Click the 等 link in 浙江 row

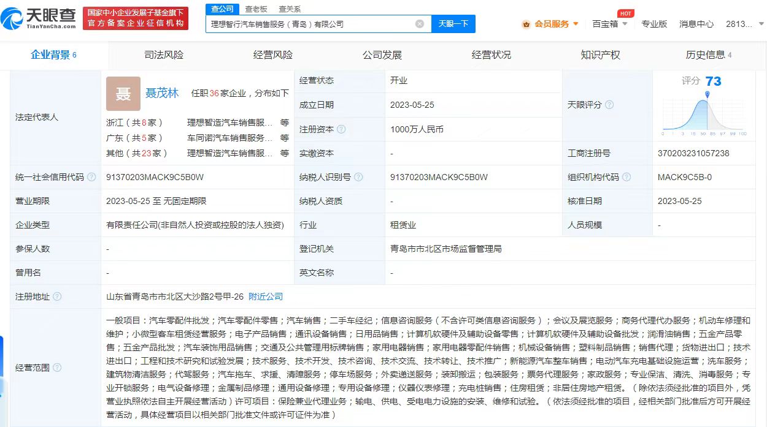pos(285,123)
